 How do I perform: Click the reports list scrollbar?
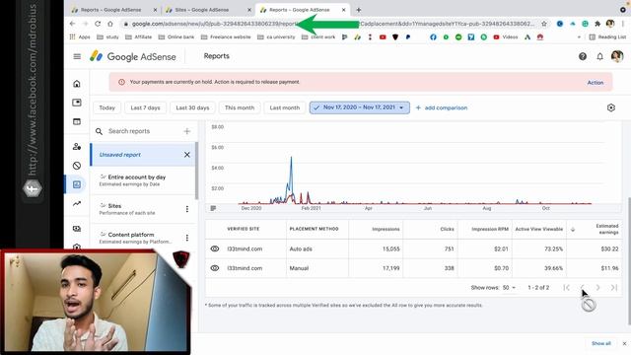(196, 171)
